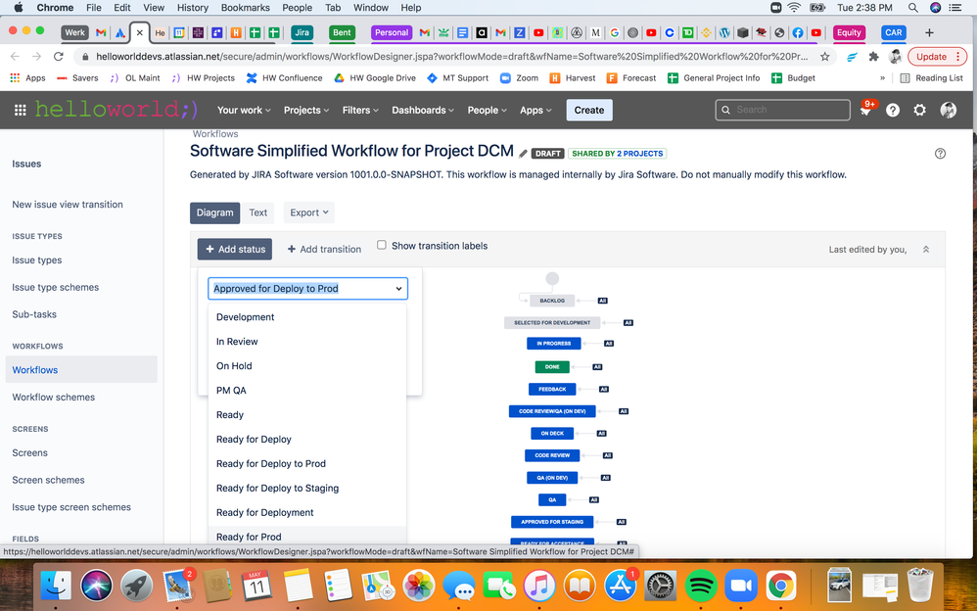Focus the Jira Search field
This screenshot has height=611, width=977.
click(782, 110)
